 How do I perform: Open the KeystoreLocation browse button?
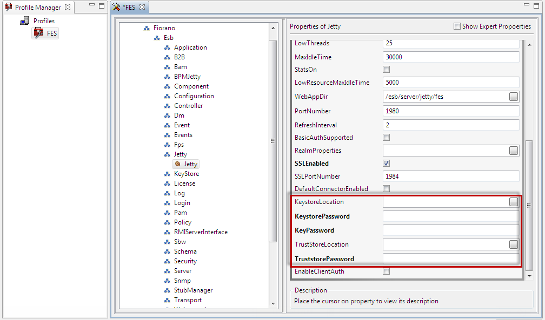514,202
